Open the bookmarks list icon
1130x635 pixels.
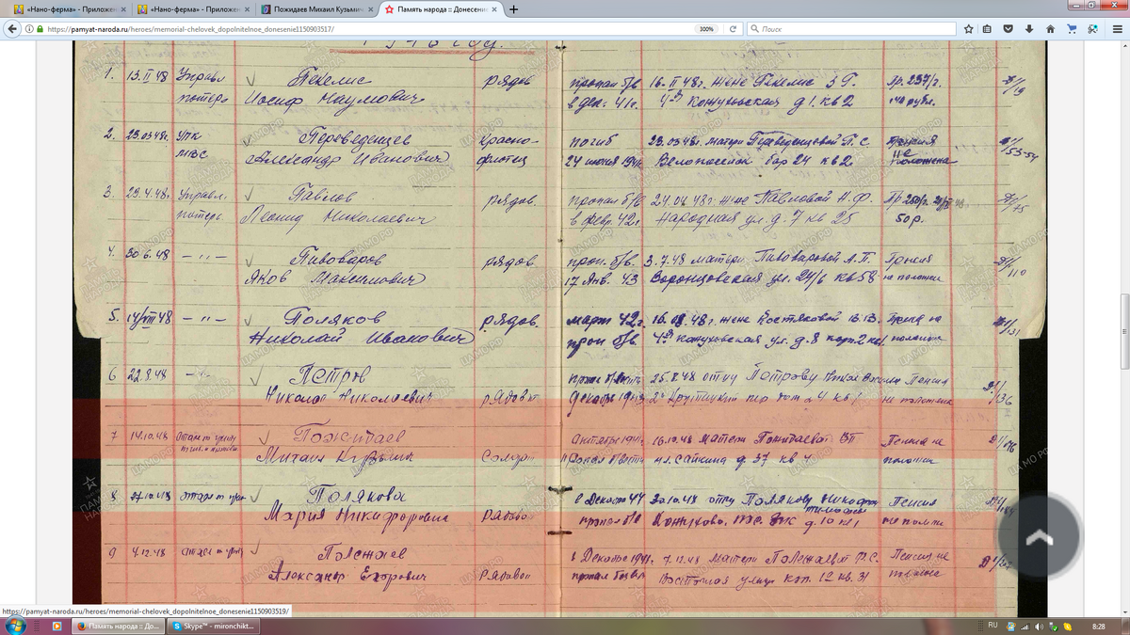(987, 29)
